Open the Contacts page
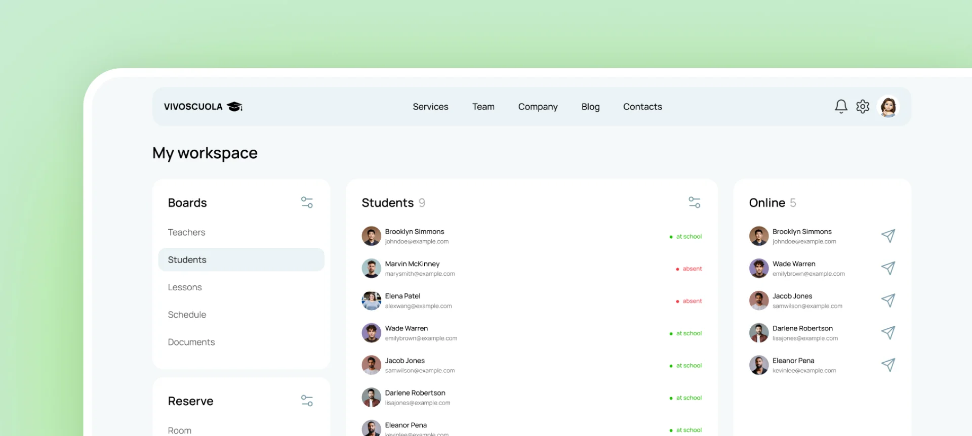The height and width of the screenshot is (436, 972). (642, 107)
